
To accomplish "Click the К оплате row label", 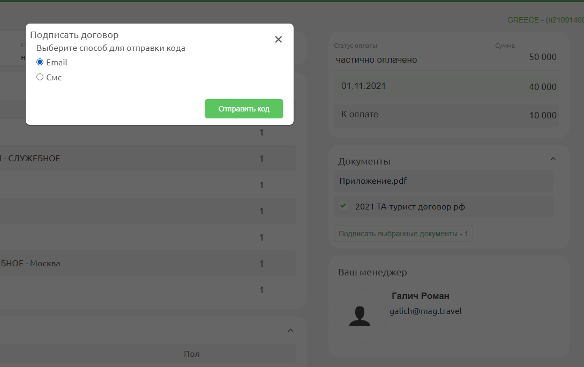I will click(x=360, y=114).
